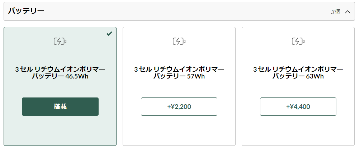Collapse the バッテリー section with the chevron

coord(347,12)
